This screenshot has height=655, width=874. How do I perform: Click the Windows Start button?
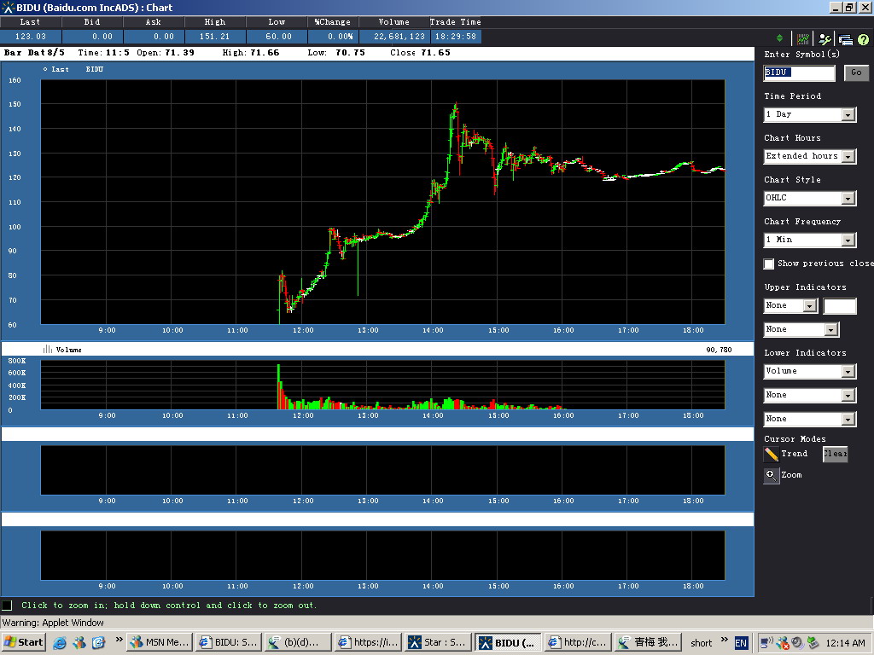click(x=24, y=642)
